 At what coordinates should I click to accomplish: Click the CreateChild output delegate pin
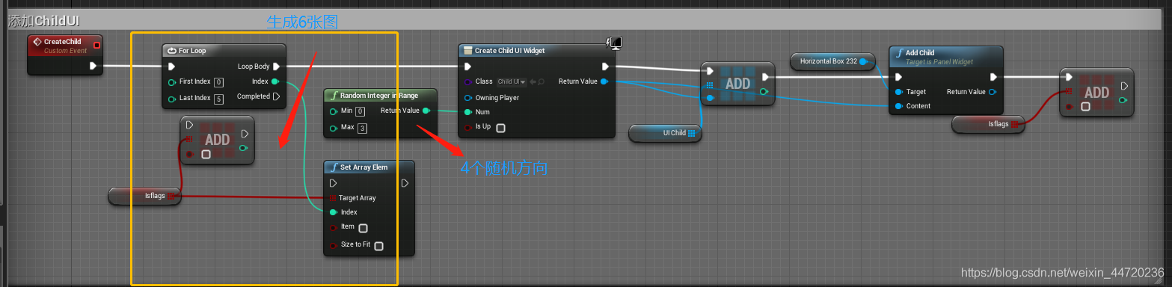96,46
